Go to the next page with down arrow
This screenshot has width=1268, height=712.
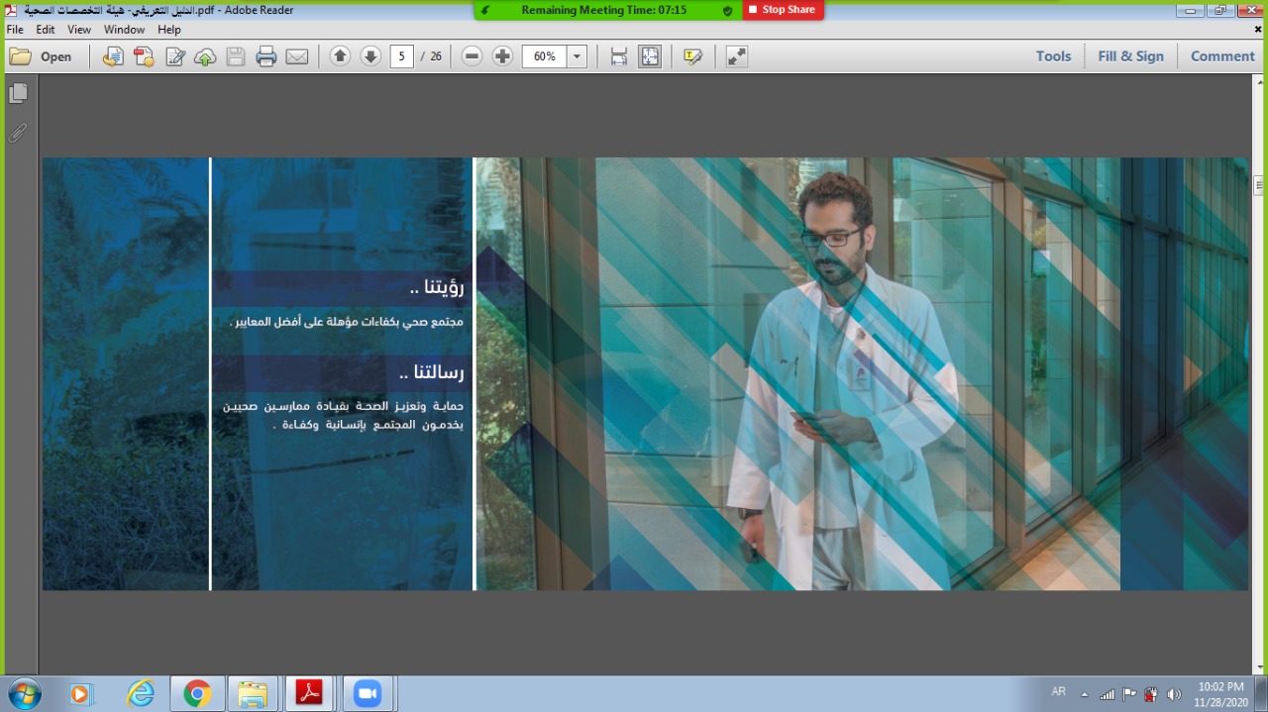[370, 56]
